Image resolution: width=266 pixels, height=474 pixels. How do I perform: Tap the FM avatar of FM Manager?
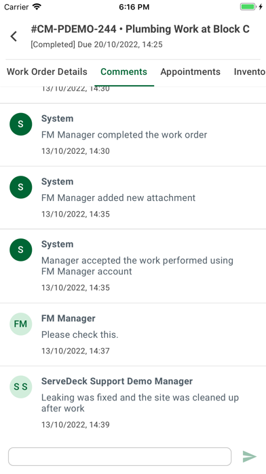click(21, 324)
